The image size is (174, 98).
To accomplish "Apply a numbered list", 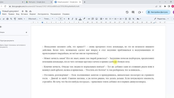I will tap(121, 19).
